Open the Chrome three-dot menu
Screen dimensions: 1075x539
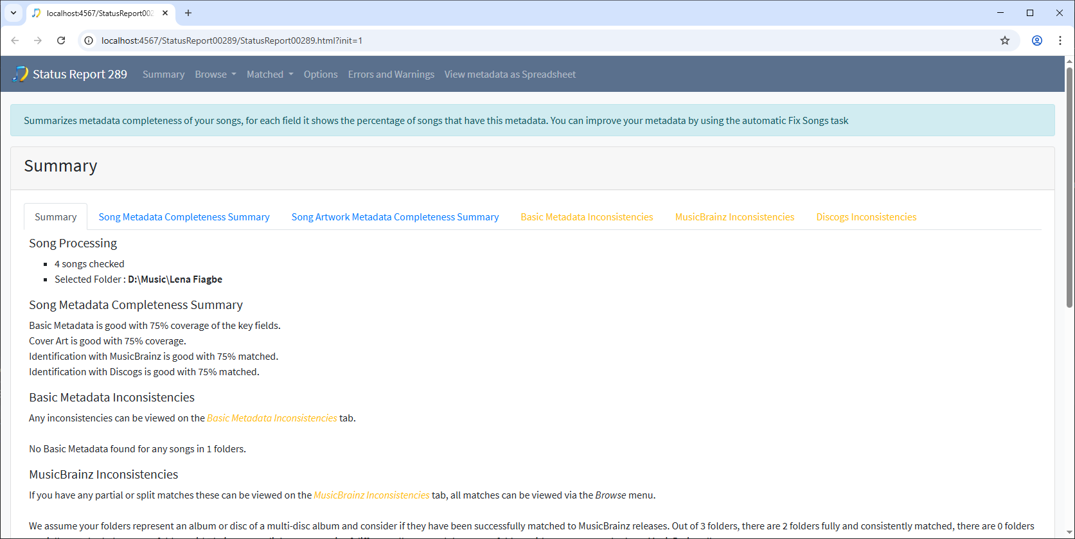tap(1060, 40)
